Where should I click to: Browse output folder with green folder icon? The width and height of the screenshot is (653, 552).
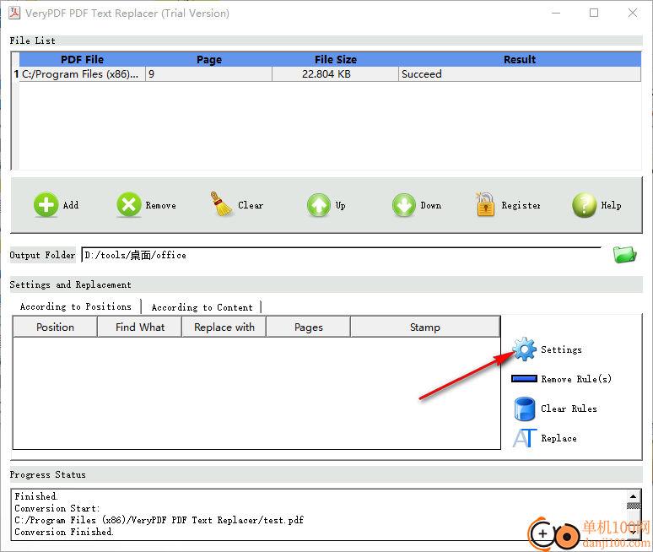coord(624,255)
